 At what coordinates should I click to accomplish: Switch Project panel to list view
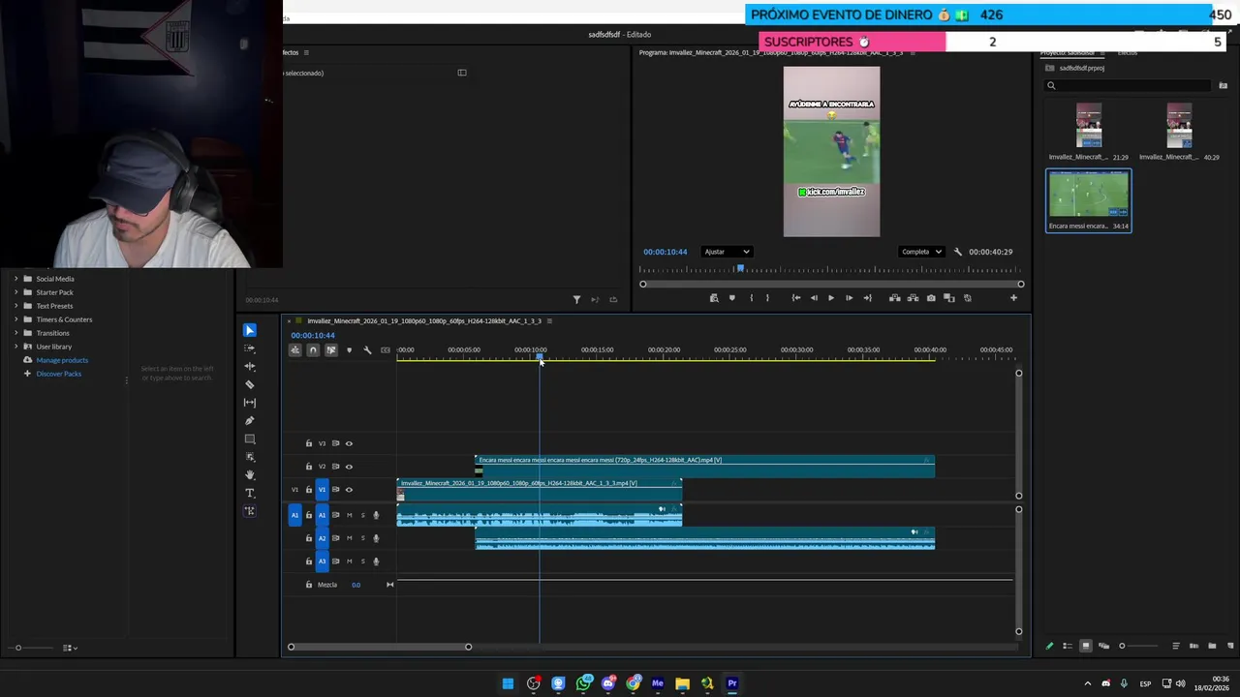(1068, 646)
